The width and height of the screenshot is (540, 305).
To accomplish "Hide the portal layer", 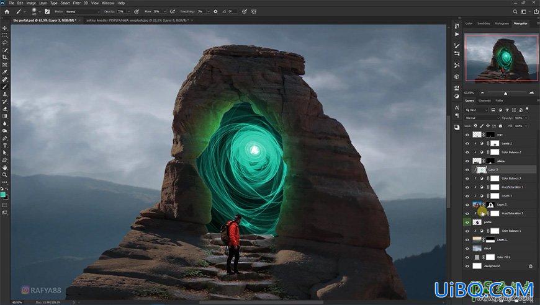I will (467, 222).
